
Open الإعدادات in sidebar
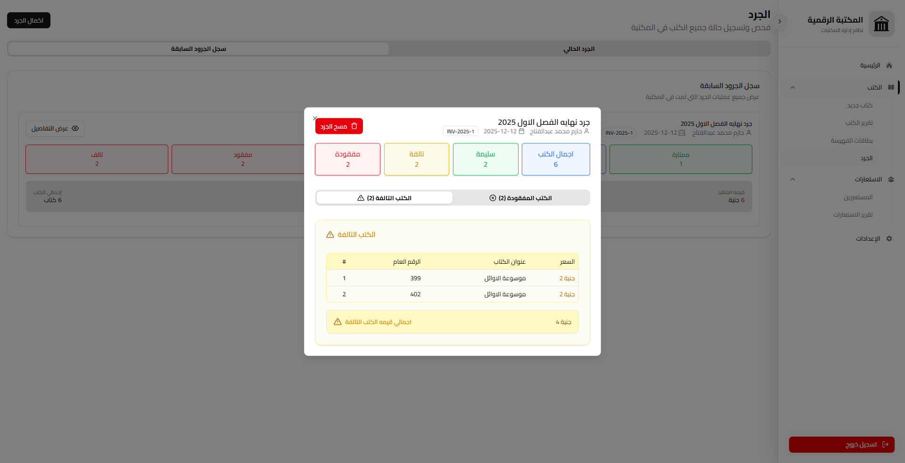point(868,239)
